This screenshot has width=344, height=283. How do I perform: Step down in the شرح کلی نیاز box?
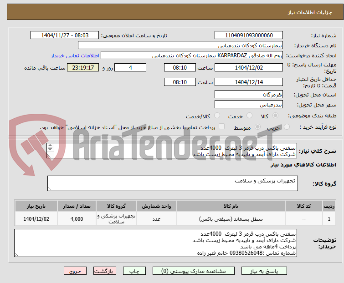tap(50, 149)
